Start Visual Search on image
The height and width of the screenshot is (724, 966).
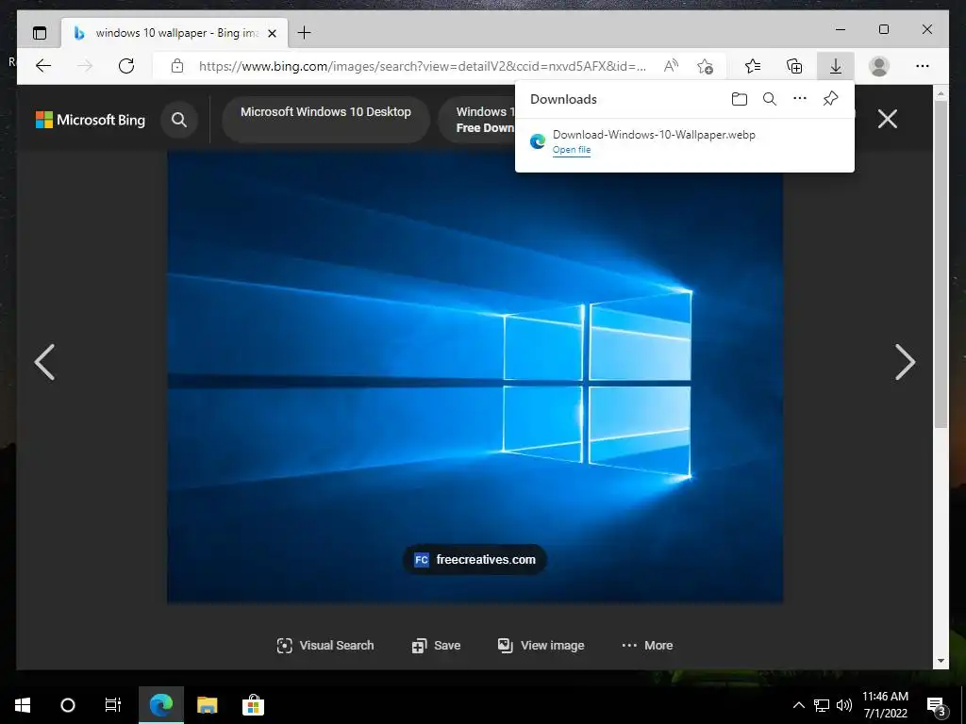pyautogui.click(x=325, y=645)
